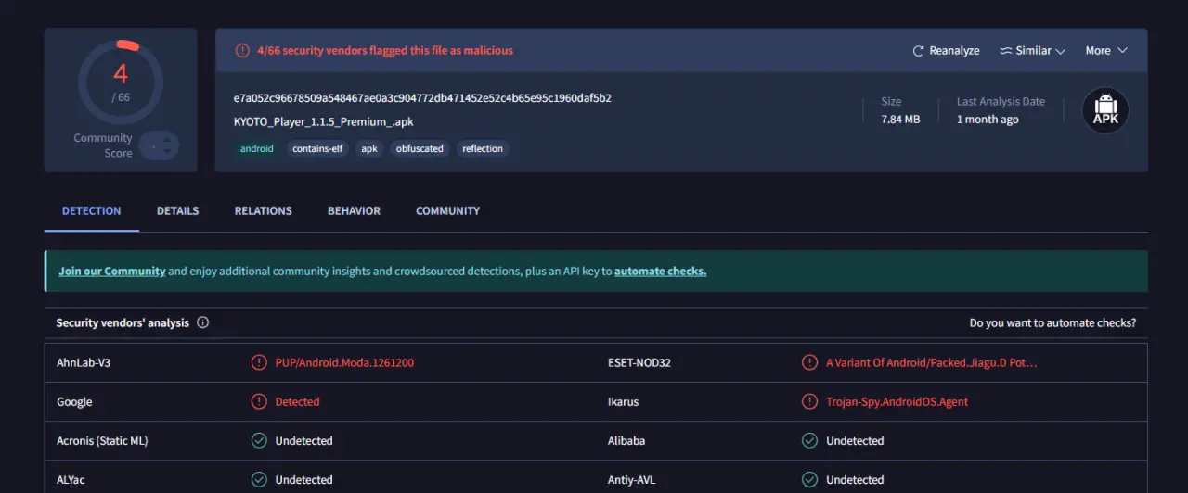The width and height of the screenshot is (1188, 493).
Task: Click the Similar search icon
Action: (1005, 51)
